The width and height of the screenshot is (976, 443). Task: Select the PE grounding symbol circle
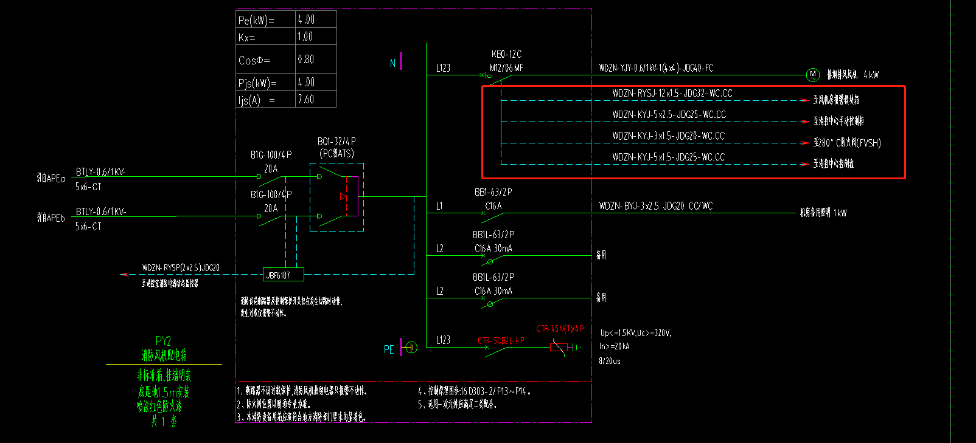[x=411, y=348]
